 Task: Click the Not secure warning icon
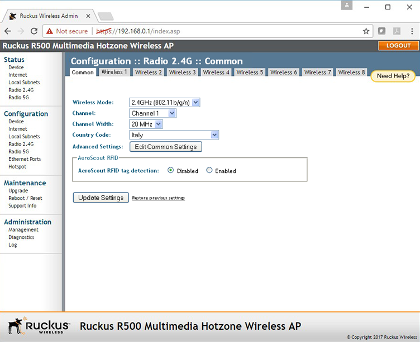pos(50,31)
